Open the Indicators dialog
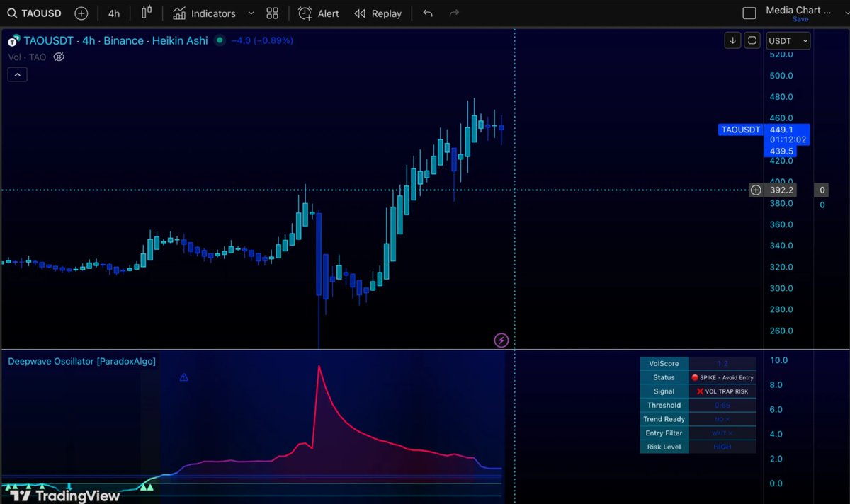 204,13
